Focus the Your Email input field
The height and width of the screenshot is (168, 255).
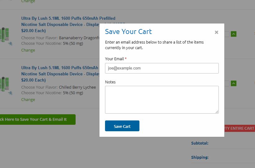[162, 68]
